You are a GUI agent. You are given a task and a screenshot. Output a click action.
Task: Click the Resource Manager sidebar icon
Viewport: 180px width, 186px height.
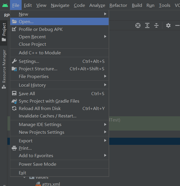click(x=4, y=87)
